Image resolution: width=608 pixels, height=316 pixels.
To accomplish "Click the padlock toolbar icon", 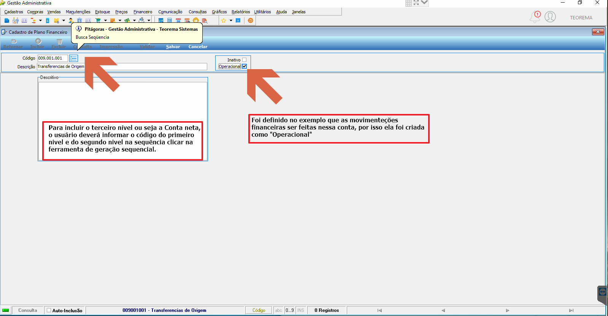I will (196, 21).
